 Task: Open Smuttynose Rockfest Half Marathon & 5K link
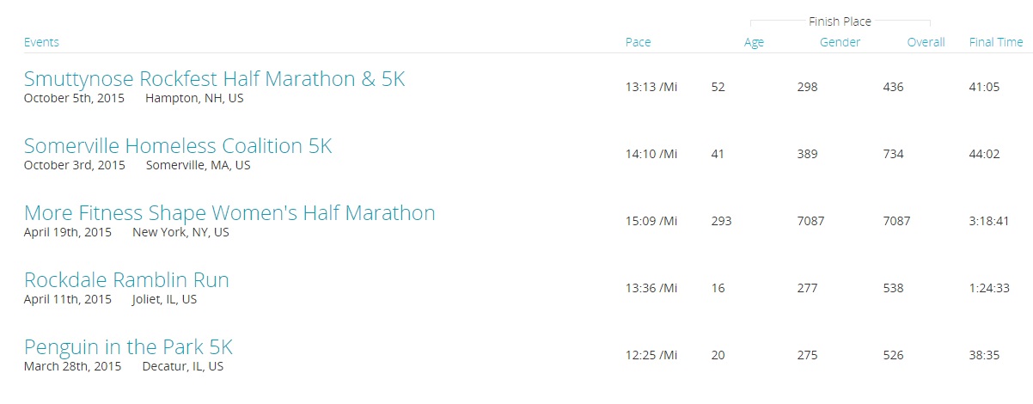point(214,79)
